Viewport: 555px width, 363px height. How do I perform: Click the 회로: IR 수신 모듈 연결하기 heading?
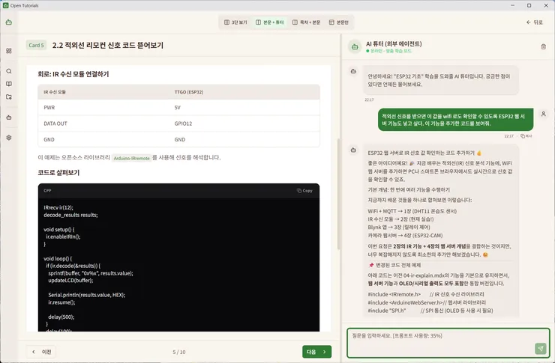[73, 74]
